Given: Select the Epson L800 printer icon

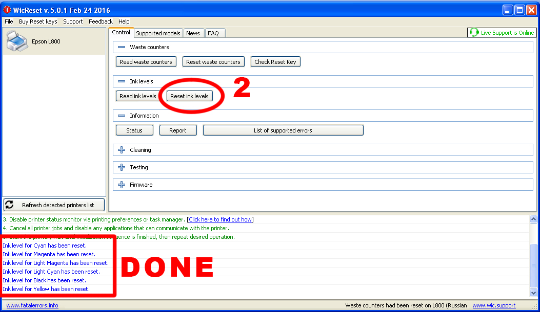Looking at the screenshot, I should pos(16,41).
